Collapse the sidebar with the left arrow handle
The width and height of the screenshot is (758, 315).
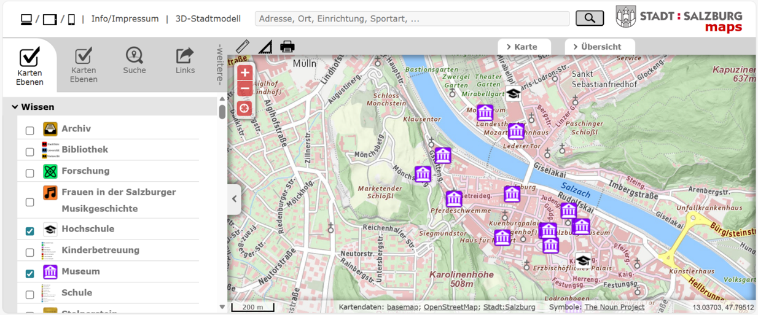(x=234, y=199)
